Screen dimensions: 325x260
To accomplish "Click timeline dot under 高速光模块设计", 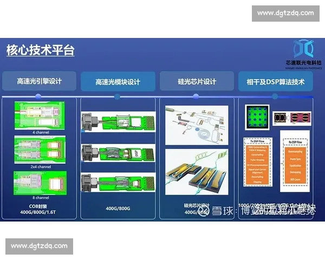I will click(117, 96).
